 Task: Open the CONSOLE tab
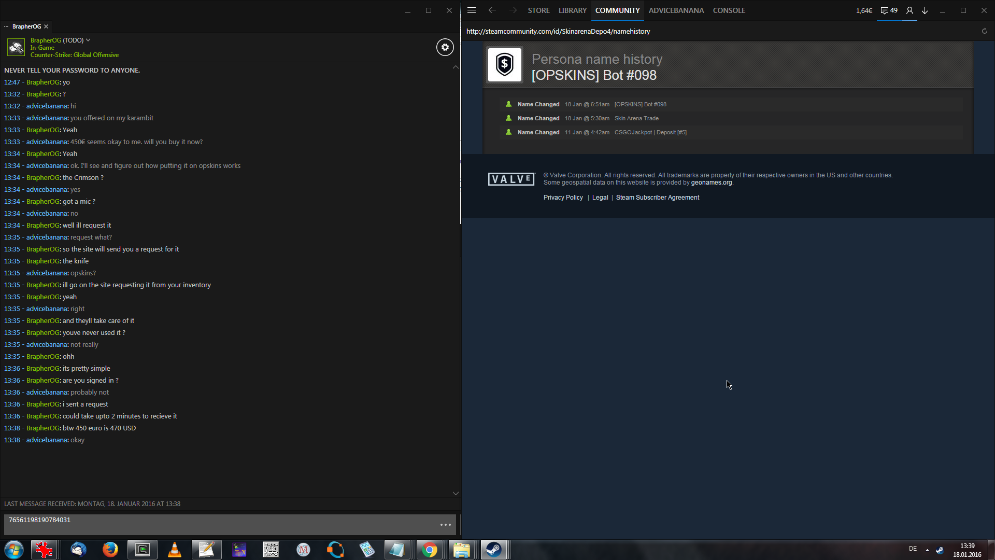click(x=729, y=10)
